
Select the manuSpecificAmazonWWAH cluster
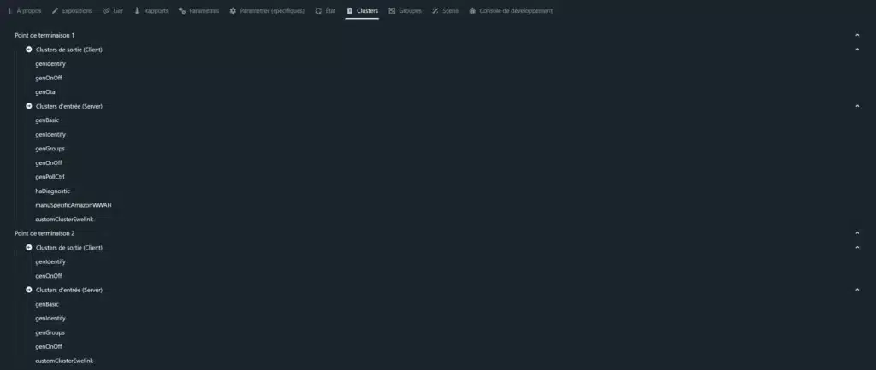74,205
